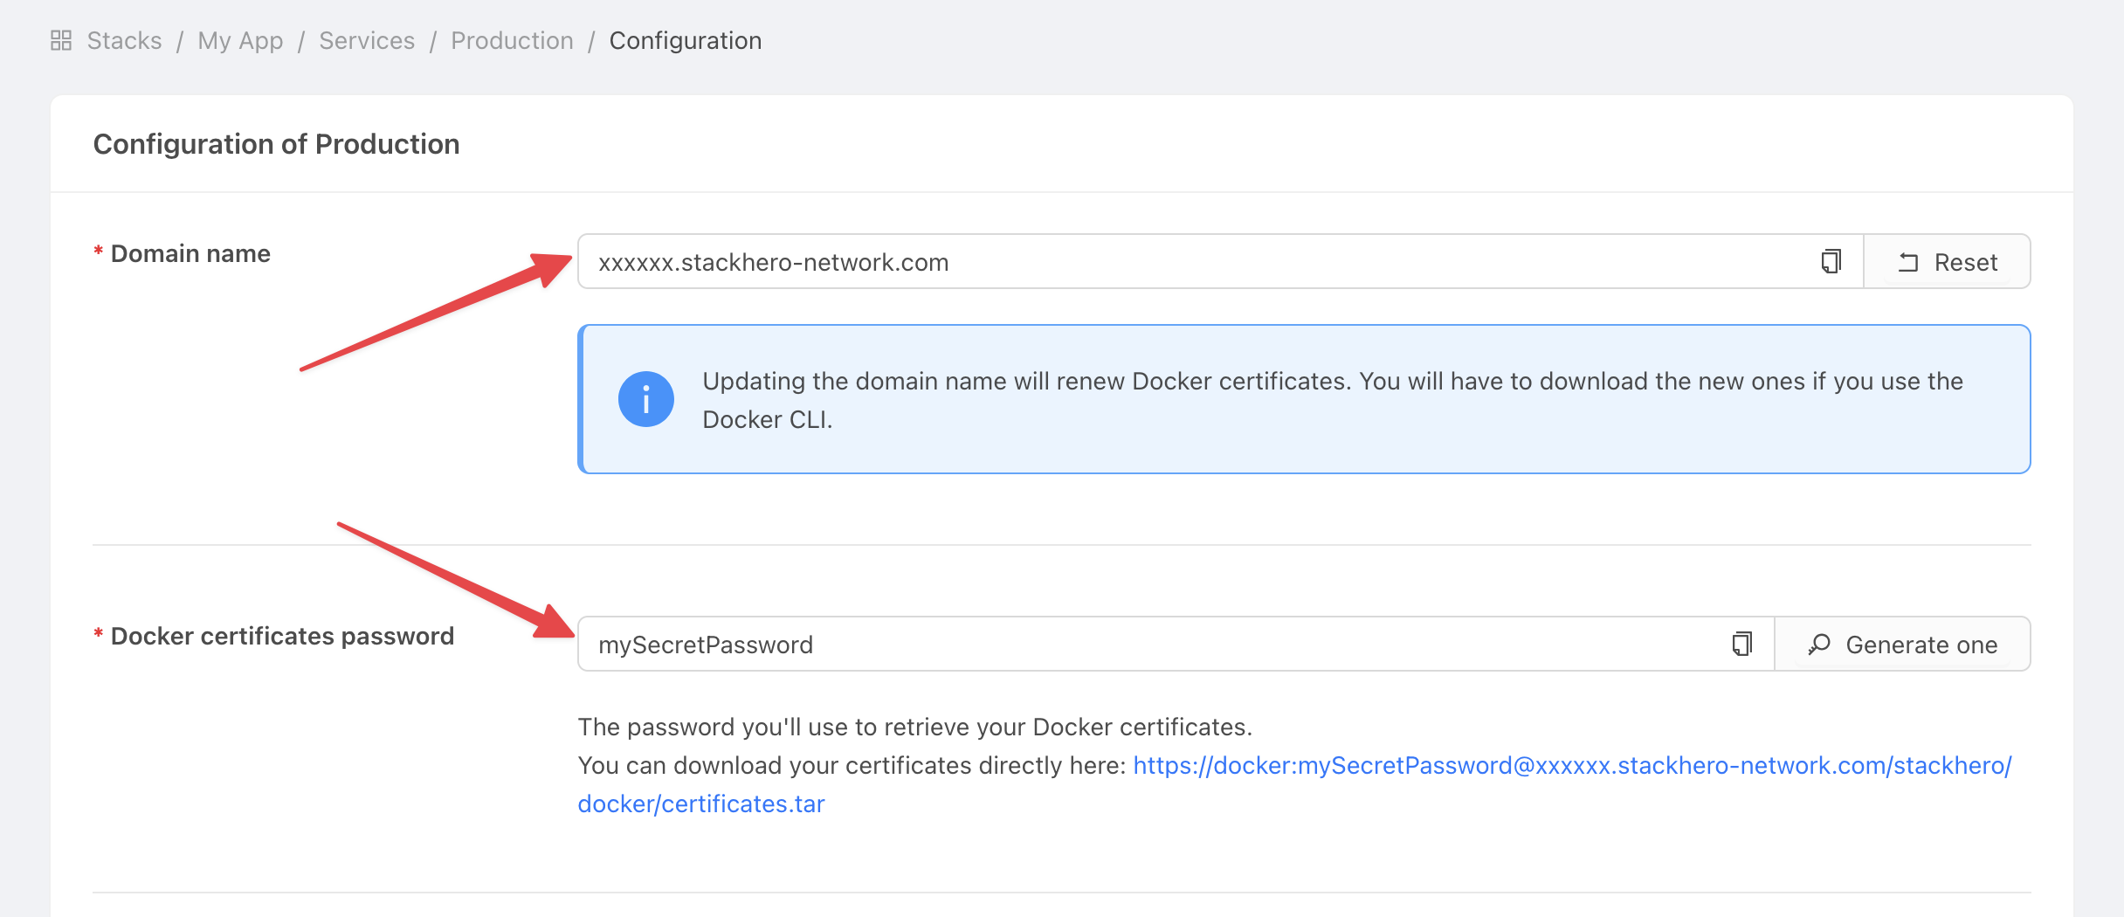Click the Domain name field label
Image resolution: width=2124 pixels, height=917 pixels.
click(x=190, y=253)
